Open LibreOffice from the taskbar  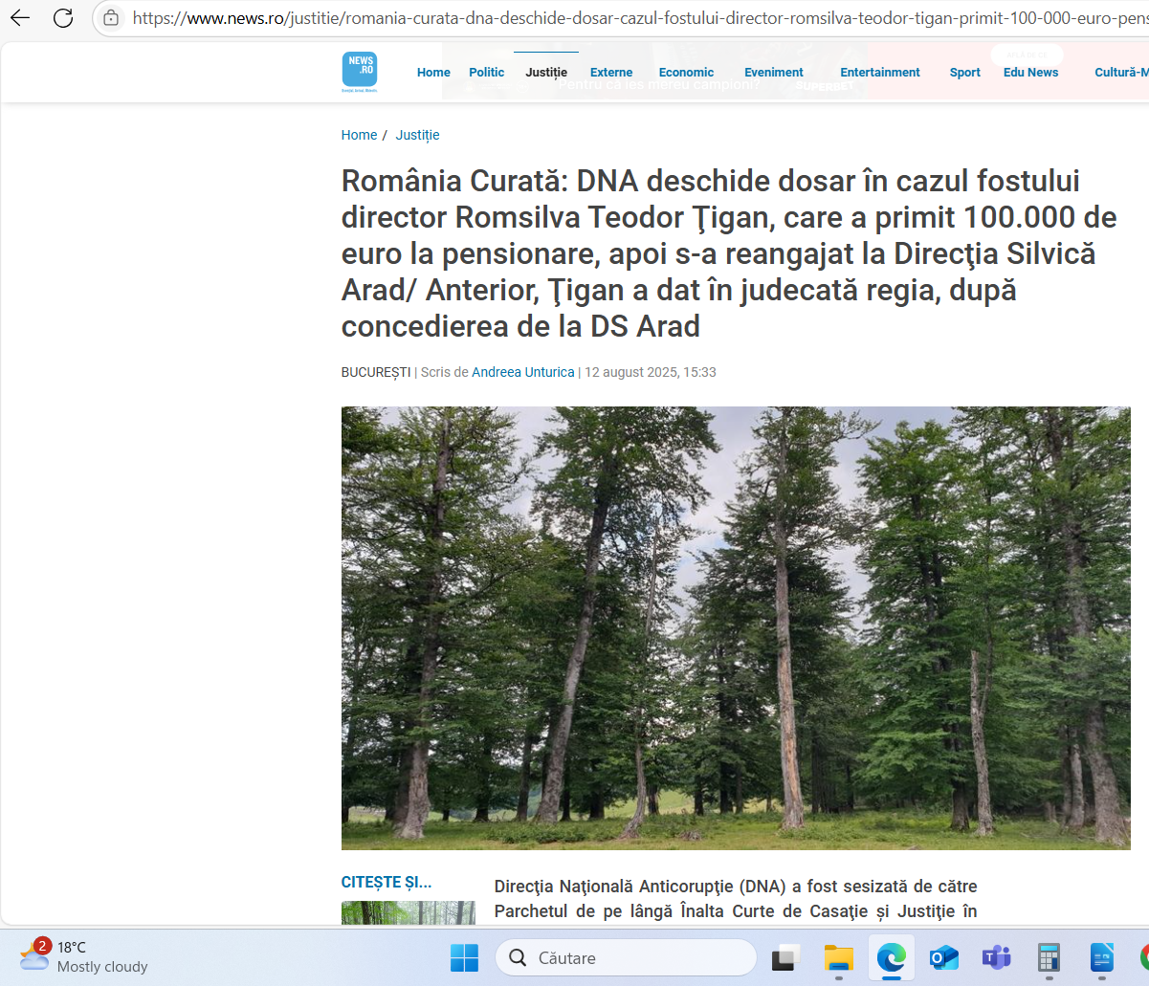pyautogui.click(x=1101, y=957)
